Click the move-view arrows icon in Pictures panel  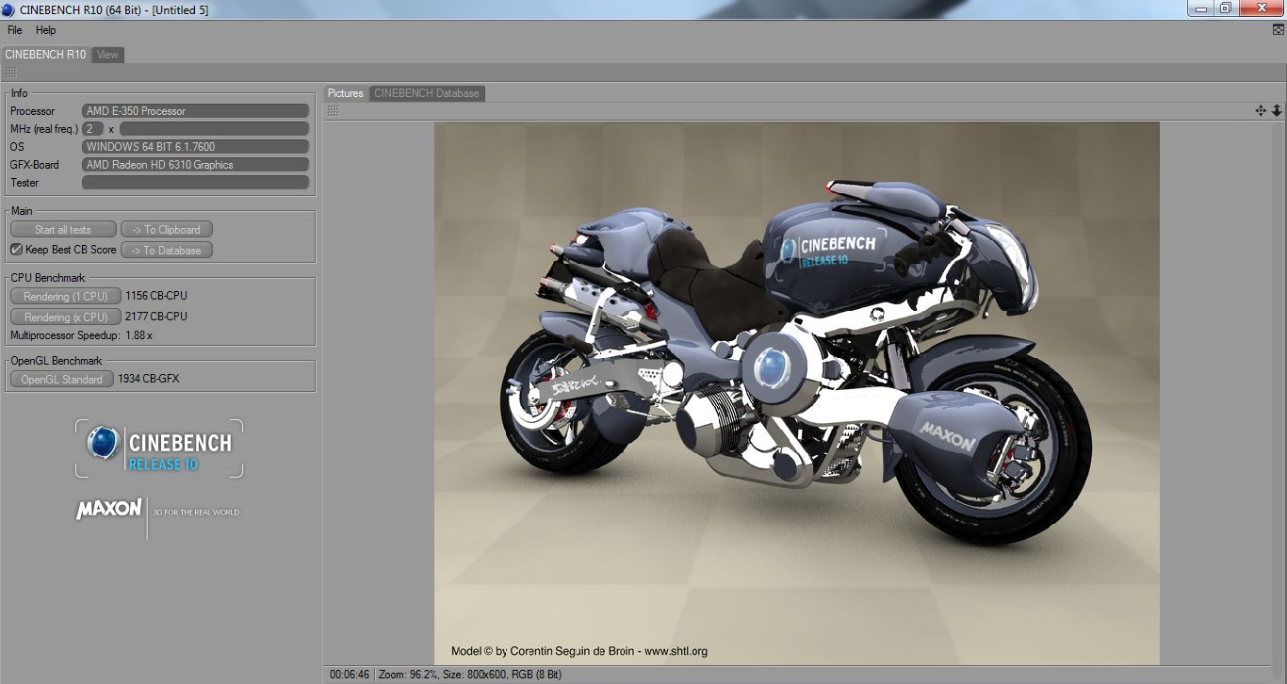[1261, 111]
